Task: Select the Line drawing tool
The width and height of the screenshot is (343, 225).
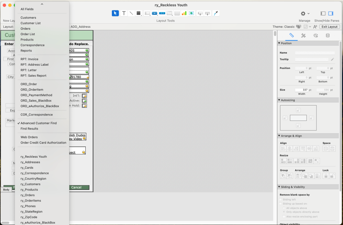Action: 131,13
